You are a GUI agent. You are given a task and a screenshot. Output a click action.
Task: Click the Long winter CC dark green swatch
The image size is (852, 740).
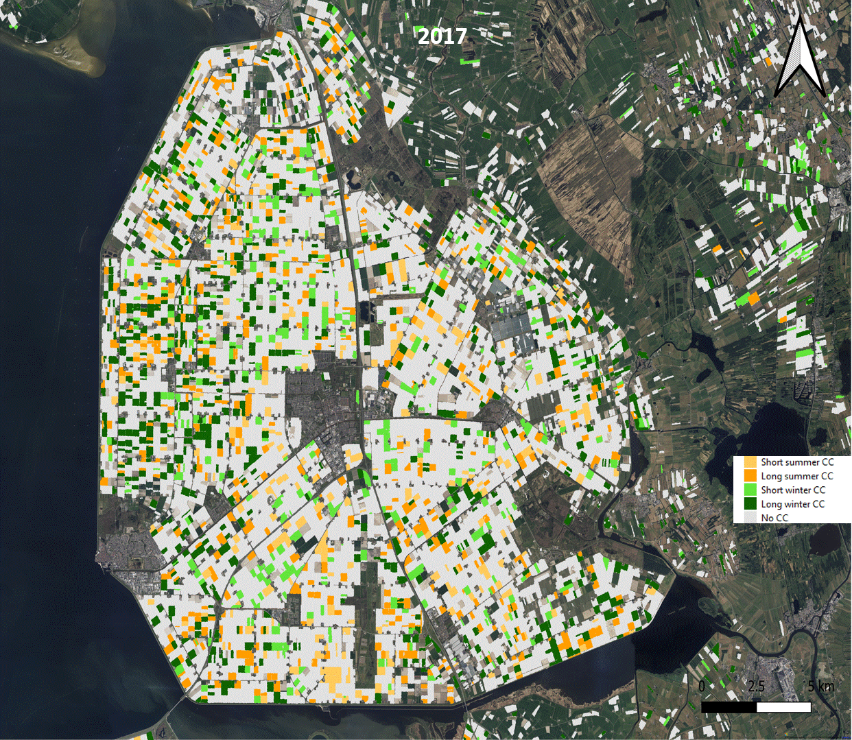click(x=750, y=504)
